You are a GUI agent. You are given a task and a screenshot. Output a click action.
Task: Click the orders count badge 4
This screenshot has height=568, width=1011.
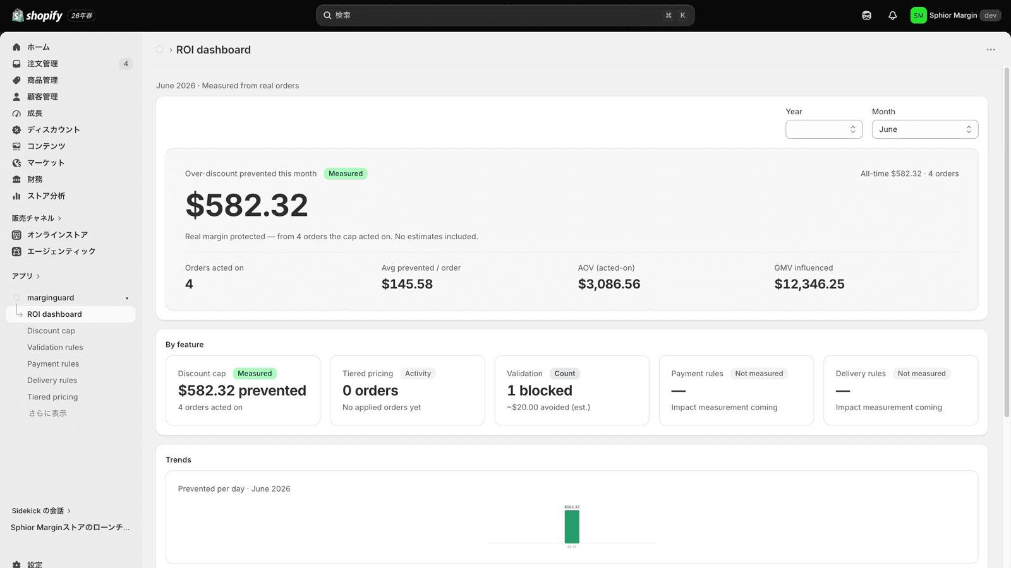pyautogui.click(x=126, y=64)
